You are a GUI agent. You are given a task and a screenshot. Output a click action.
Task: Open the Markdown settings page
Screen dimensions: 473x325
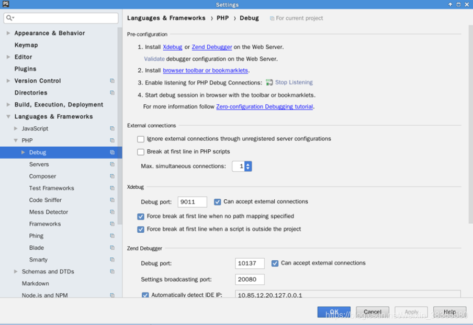pyautogui.click(x=35, y=283)
